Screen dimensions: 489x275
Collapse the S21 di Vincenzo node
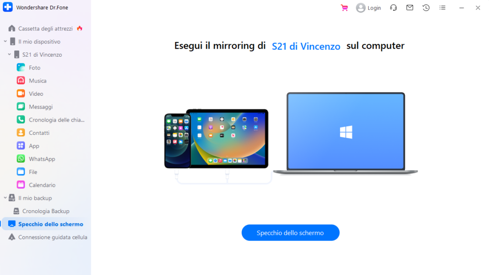[10, 54]
